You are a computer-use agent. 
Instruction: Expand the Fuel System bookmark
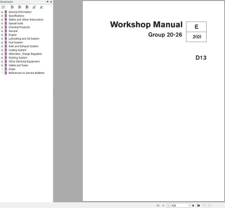(2, 42)
